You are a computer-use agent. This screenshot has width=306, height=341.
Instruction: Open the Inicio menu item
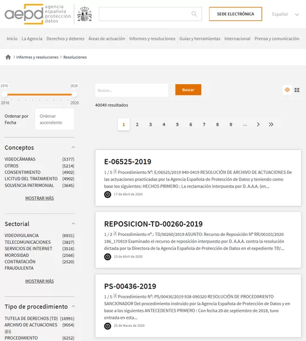pyautogui.click(x=12, y=39)
